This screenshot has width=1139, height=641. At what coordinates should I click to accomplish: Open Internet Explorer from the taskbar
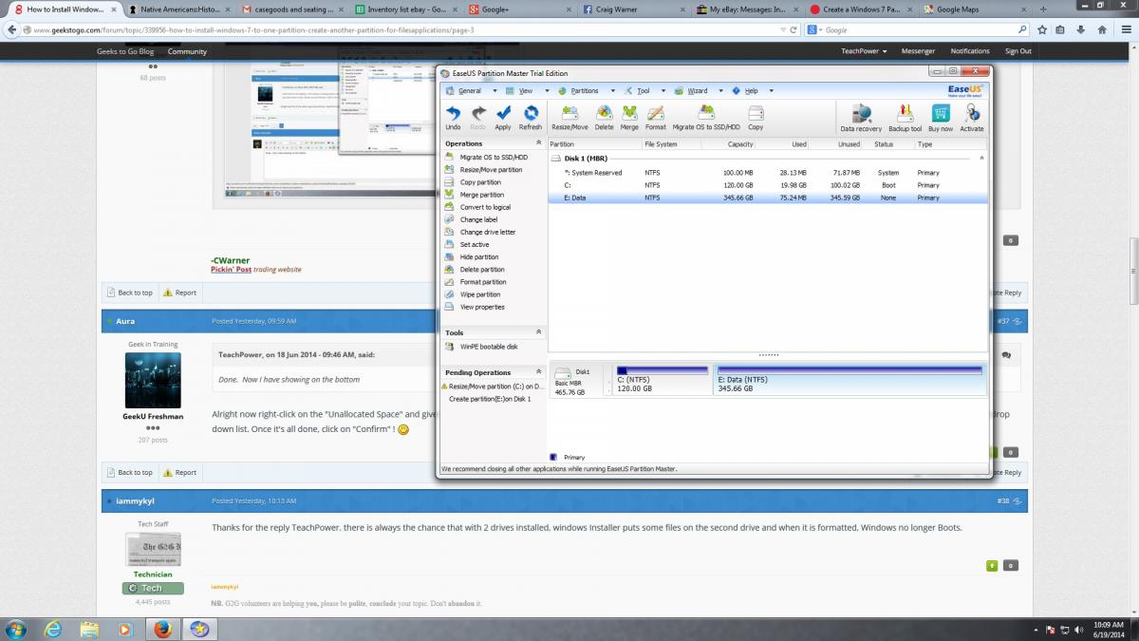[53, 629]
